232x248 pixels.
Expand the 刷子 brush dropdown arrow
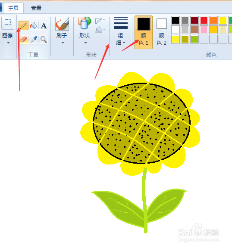tap(63, 43)
